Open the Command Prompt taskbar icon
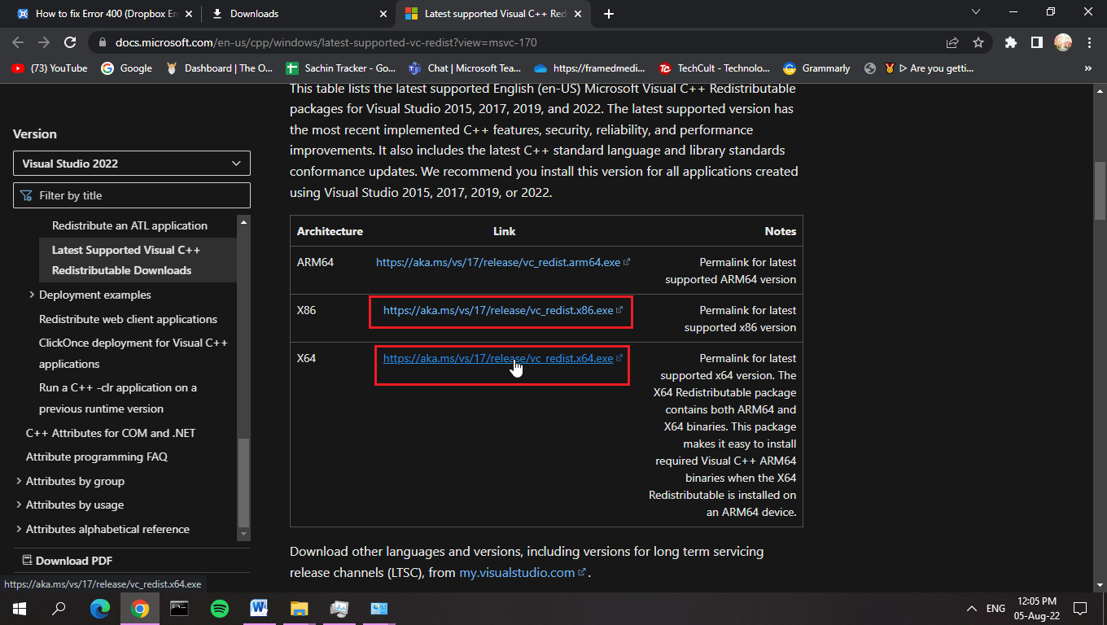This screenshot has height=625, width=1107. (x=179, y=608)
